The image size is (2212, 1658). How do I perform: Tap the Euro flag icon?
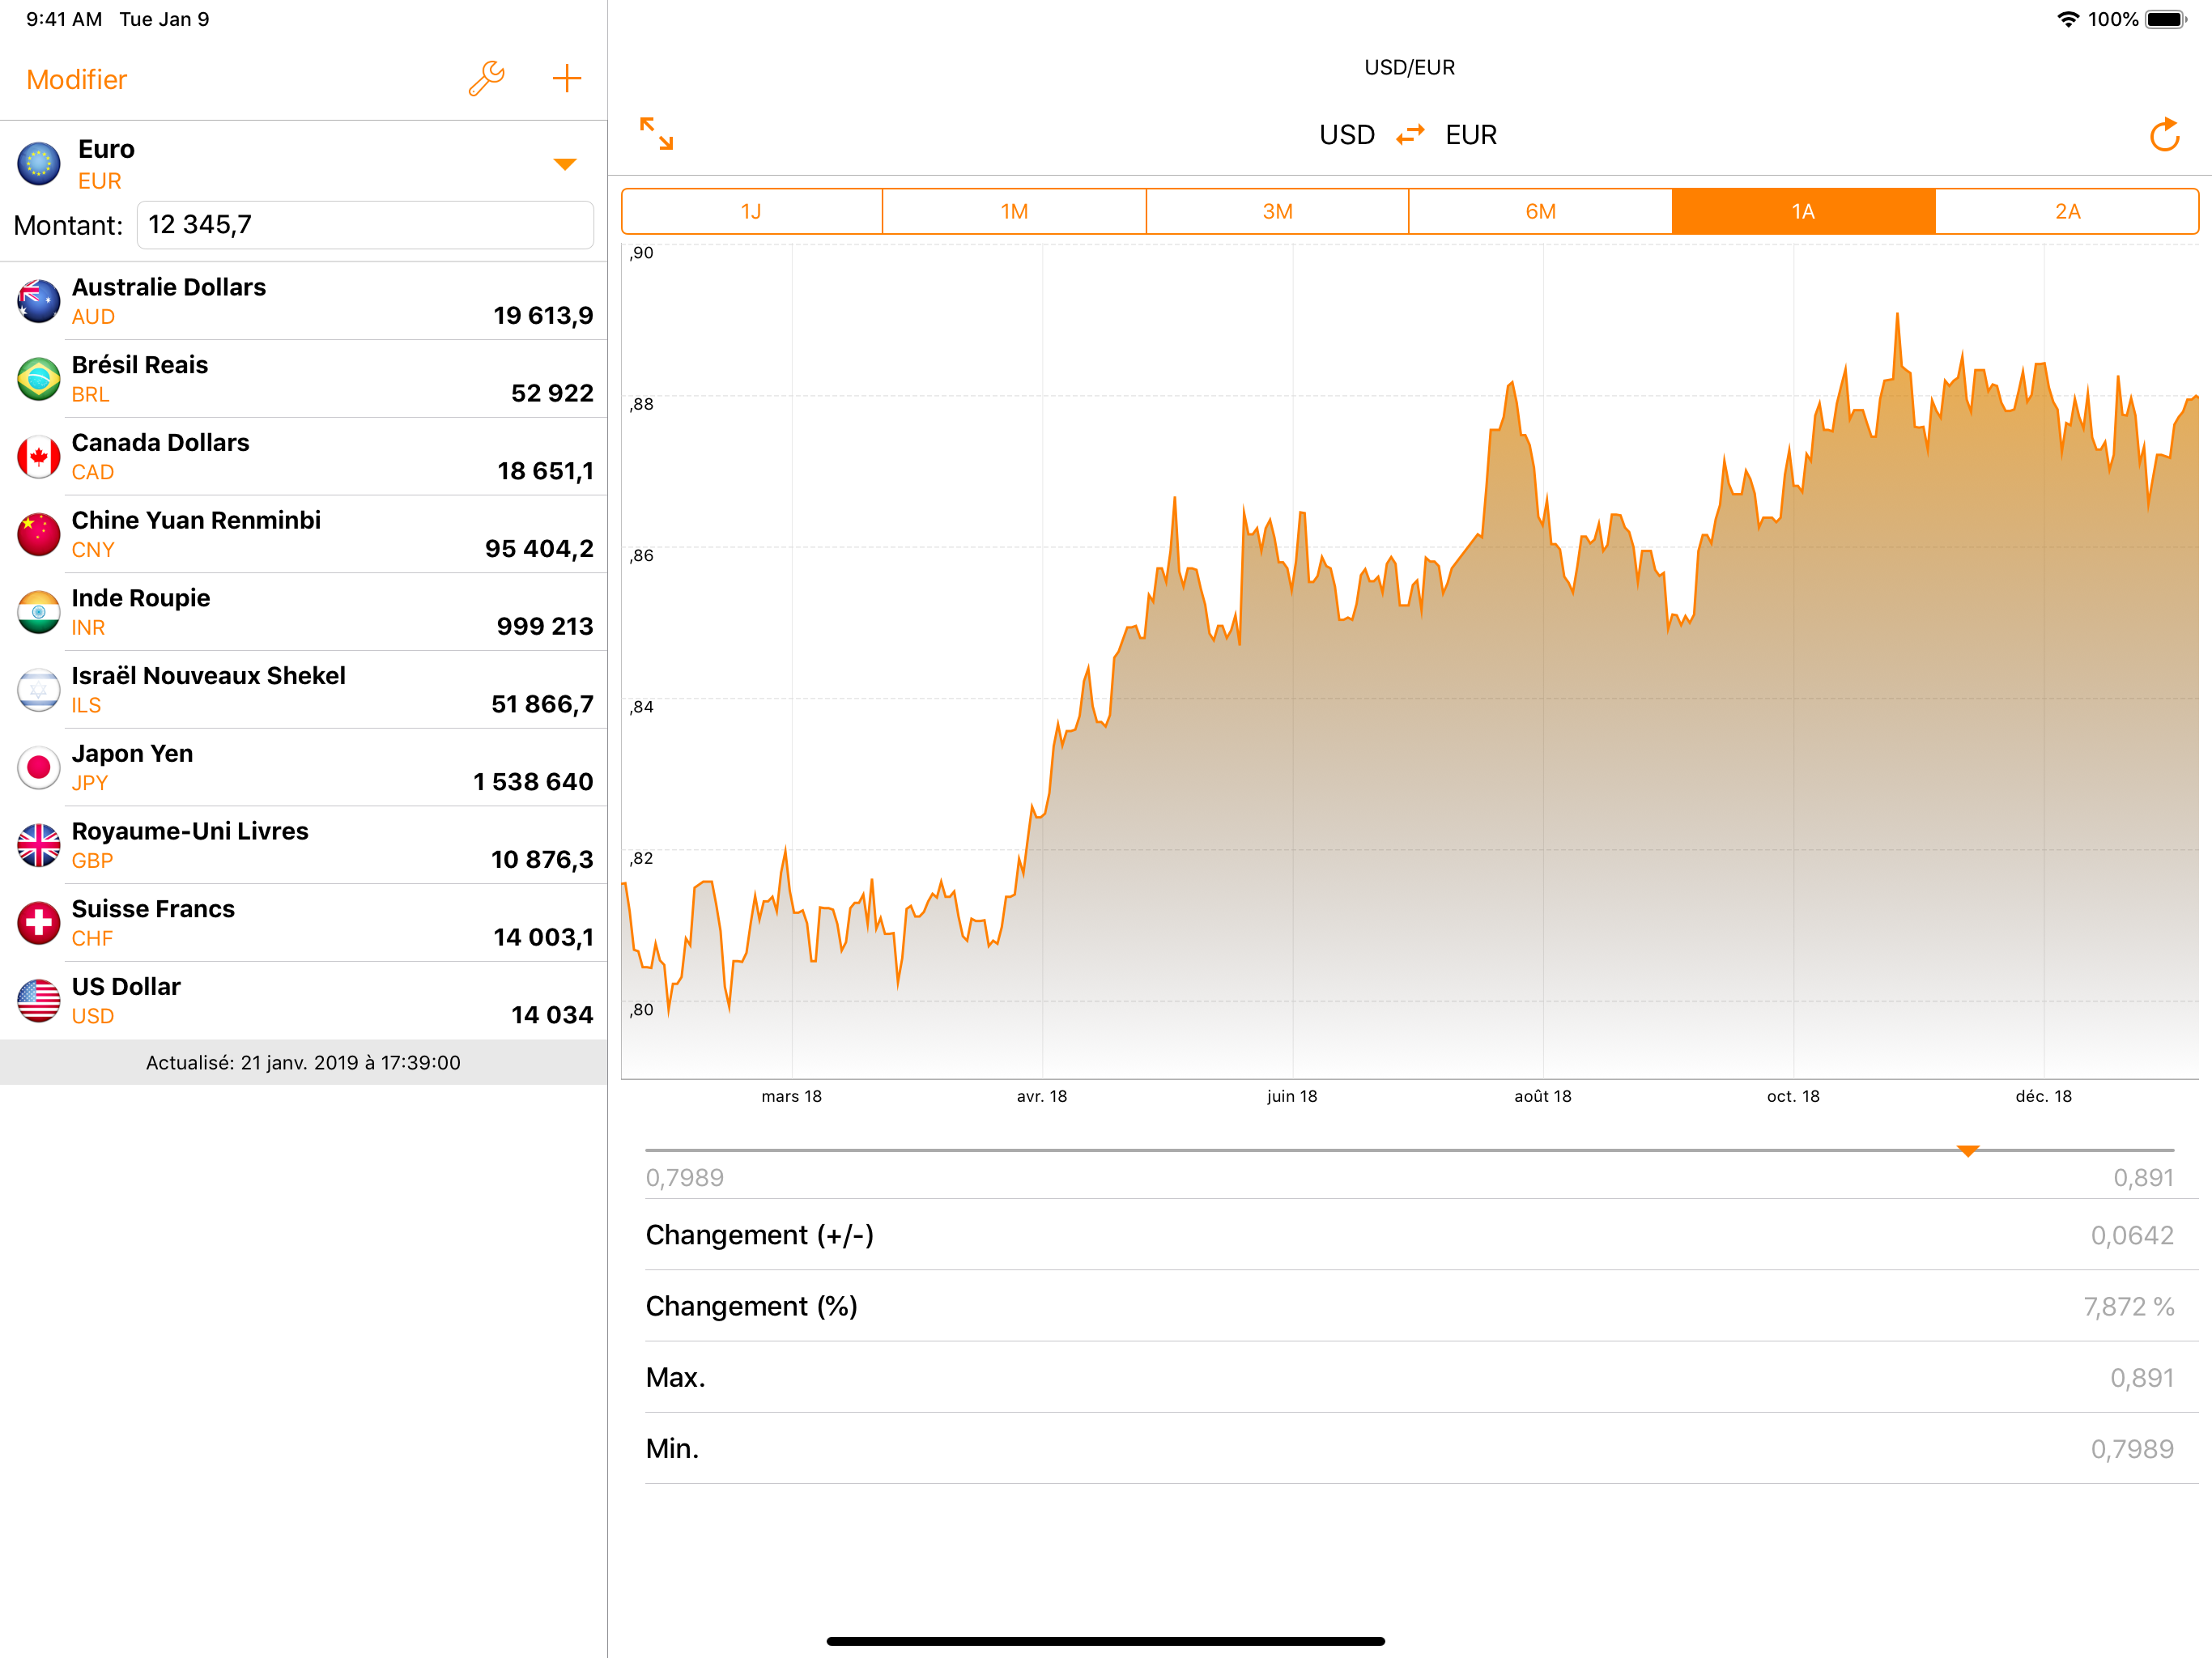click(39, 164)
